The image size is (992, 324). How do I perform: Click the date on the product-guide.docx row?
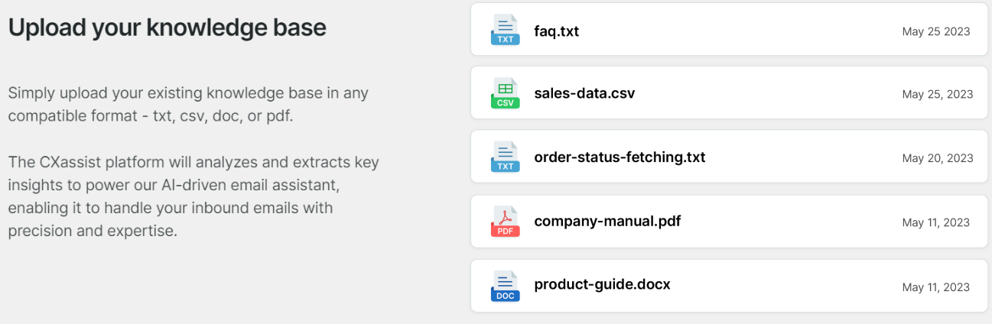point(935,287)
